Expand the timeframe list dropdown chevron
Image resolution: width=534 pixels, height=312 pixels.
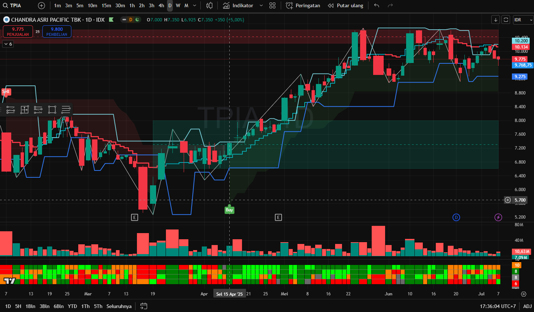tap(195, 5)
